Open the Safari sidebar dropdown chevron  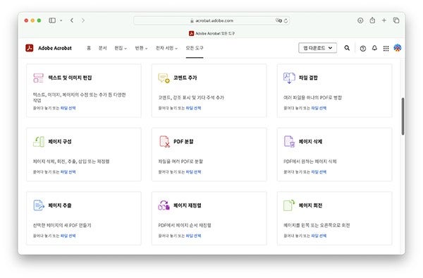61,20
